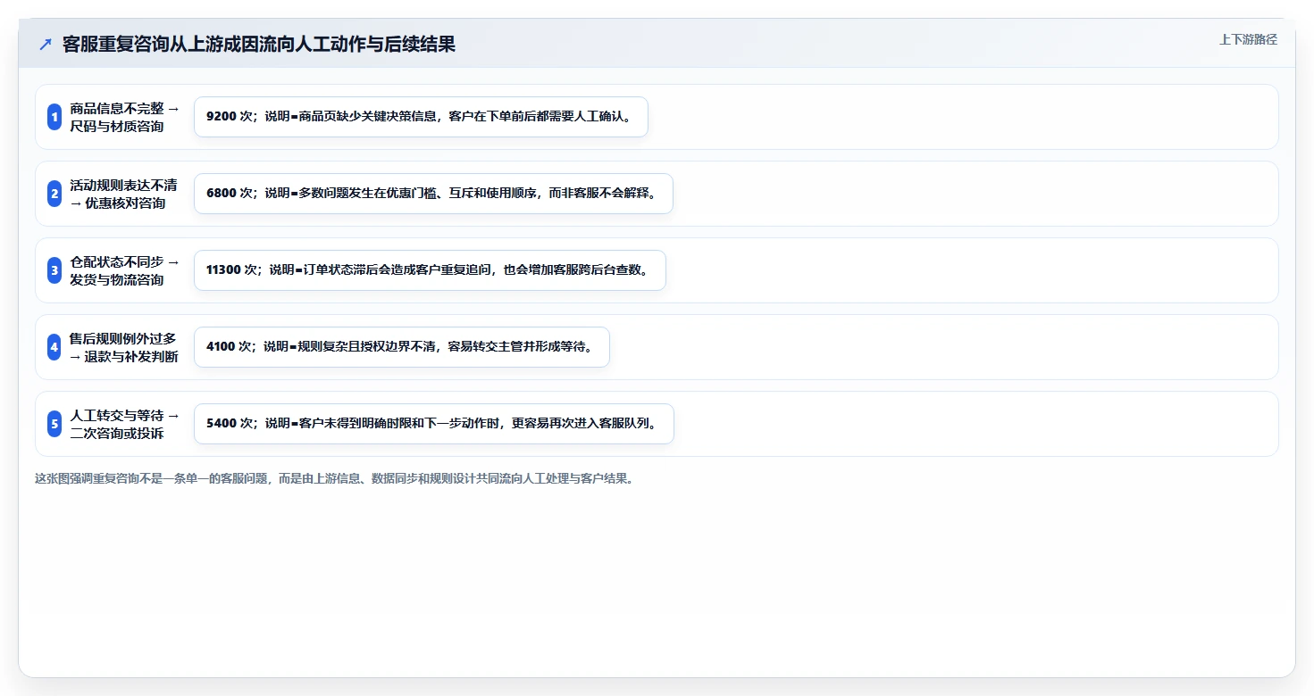Click the 上下游路径 label in the header
The image size is (1314, 696).
tap(1248, 39)
